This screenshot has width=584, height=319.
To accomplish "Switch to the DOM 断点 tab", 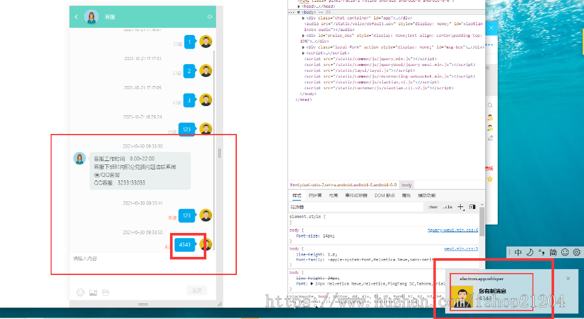I will coord(384,195).
